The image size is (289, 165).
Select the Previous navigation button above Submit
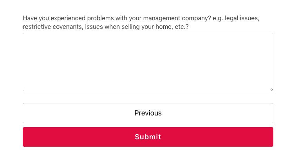148,113
